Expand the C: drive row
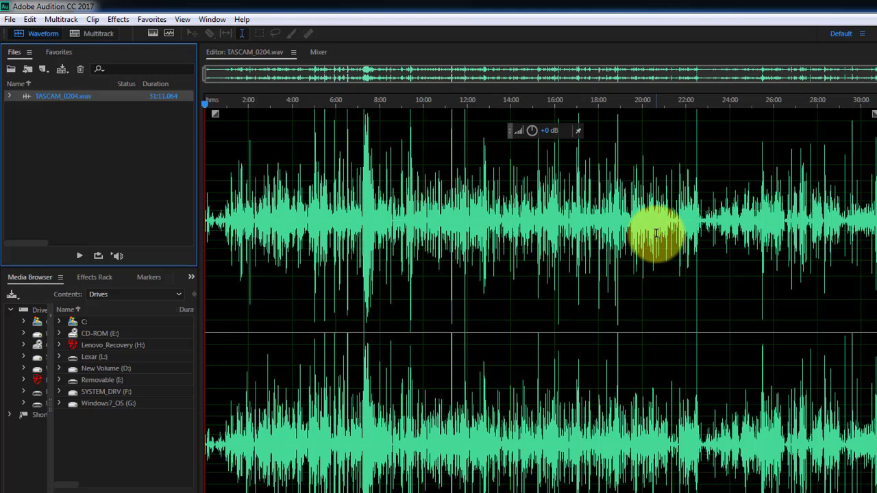This screenshot has width=877, height=493. [x=59, y=321]
